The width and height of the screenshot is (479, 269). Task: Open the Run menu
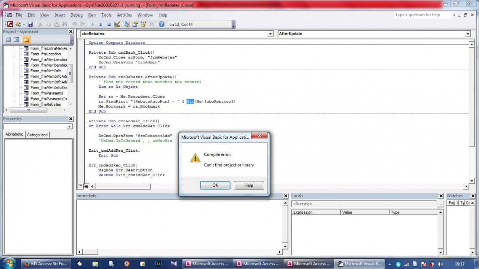click(92, 15)
